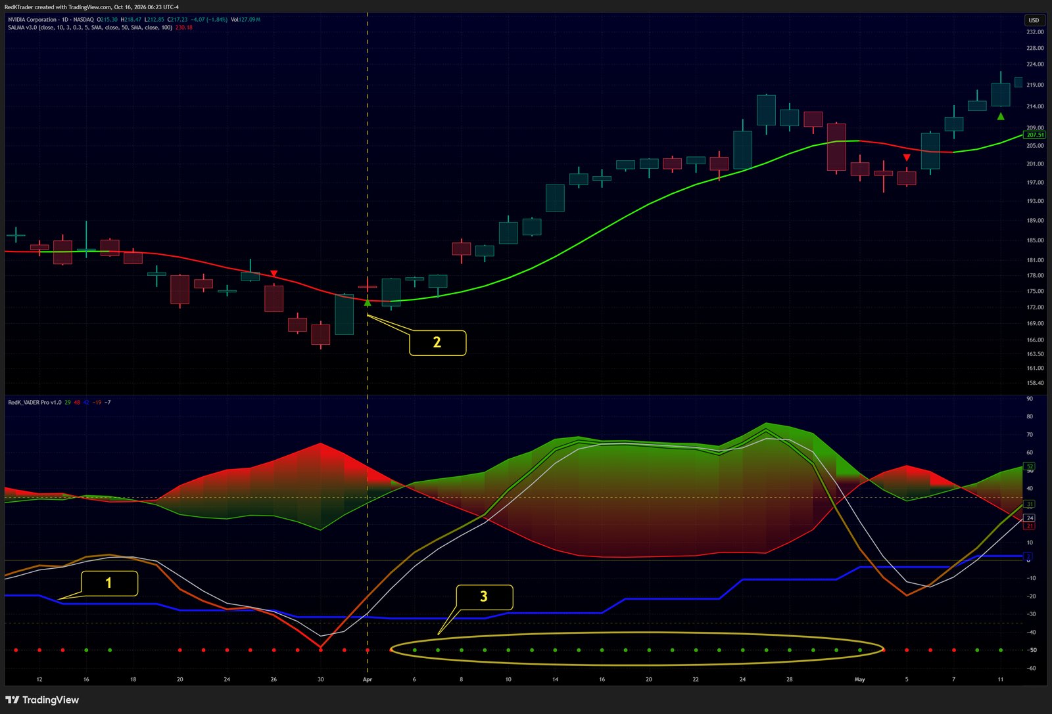Open the TradingView logo link
The height and width of the screenshot is (714, 1052).
(42, 700)
